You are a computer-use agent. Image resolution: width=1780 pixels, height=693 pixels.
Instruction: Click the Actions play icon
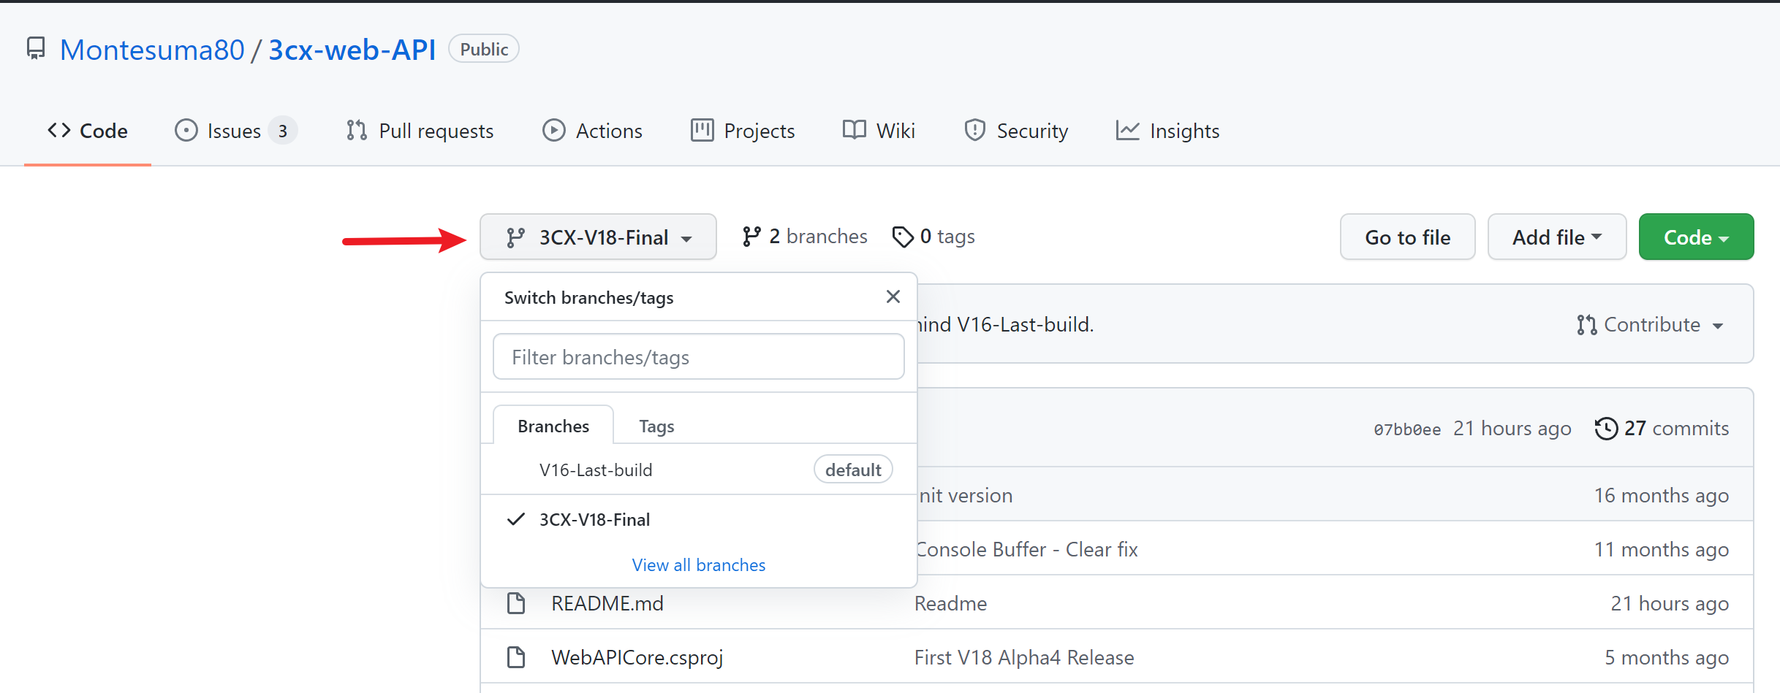pyautogui.click(x=554, y=131)
